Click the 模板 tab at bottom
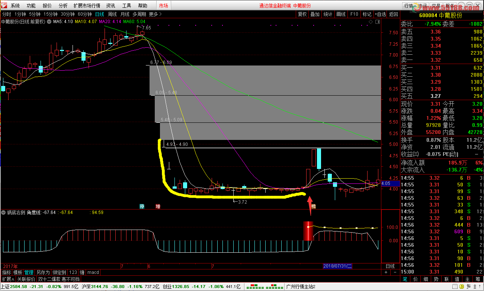This screenshot has width=484, height=291. [x=18, y=272]
